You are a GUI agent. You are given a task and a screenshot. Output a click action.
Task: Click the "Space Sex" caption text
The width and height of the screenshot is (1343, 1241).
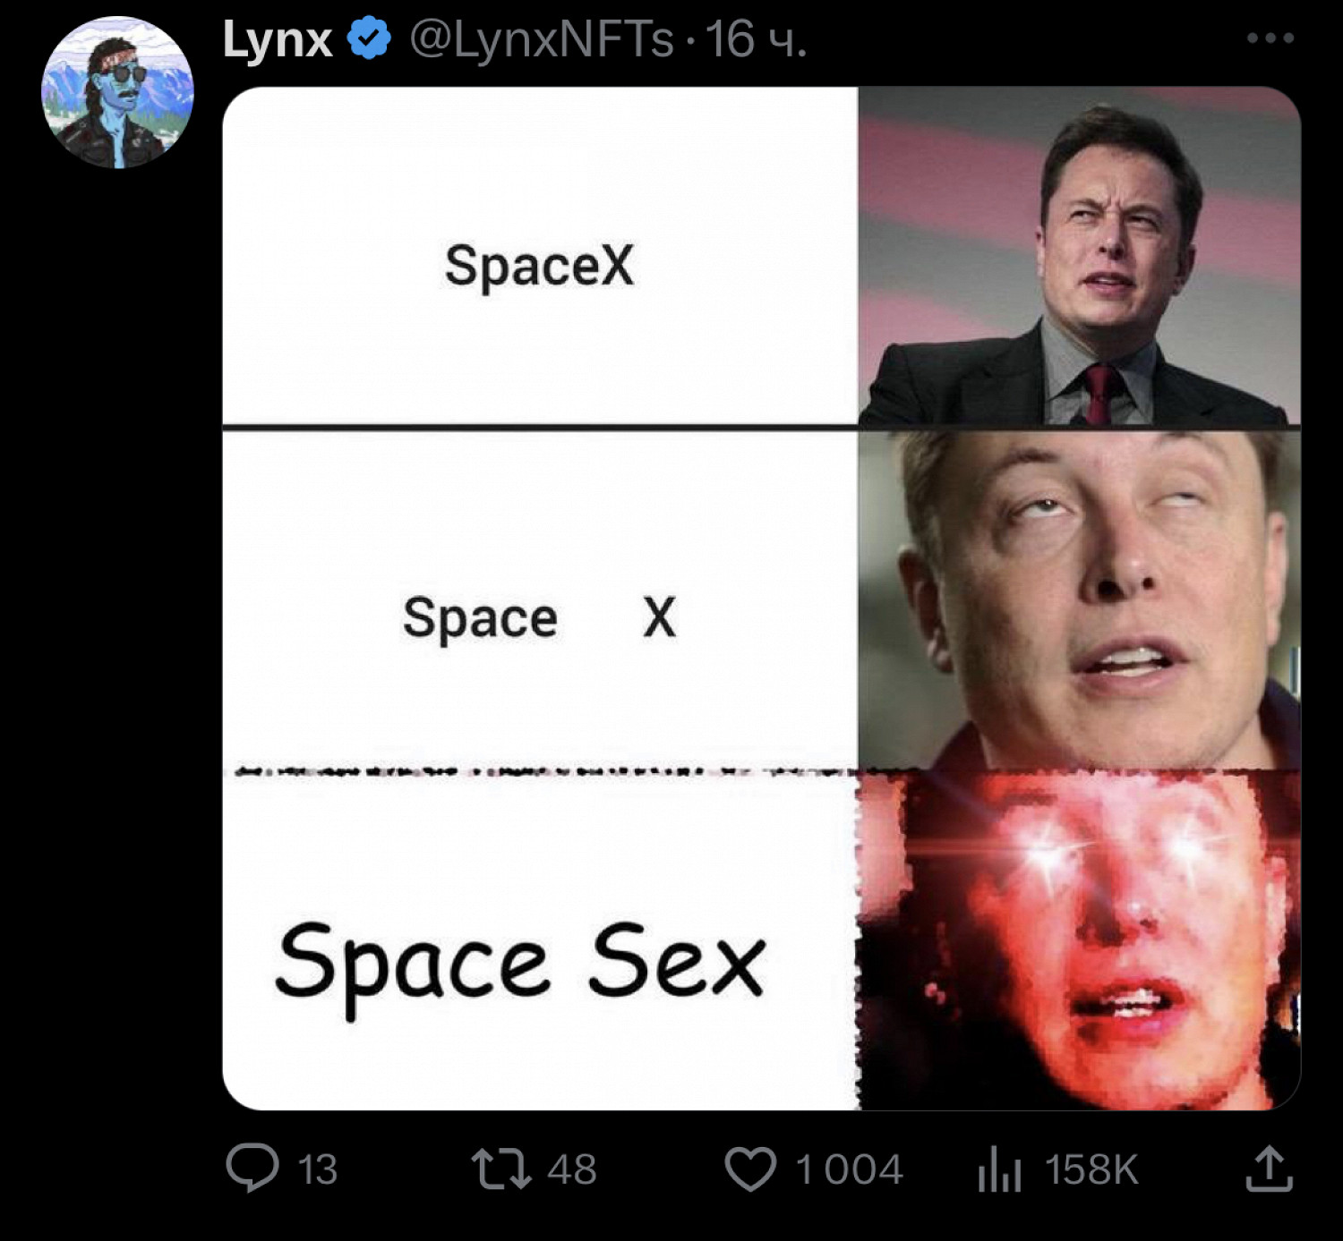point(520,965)
